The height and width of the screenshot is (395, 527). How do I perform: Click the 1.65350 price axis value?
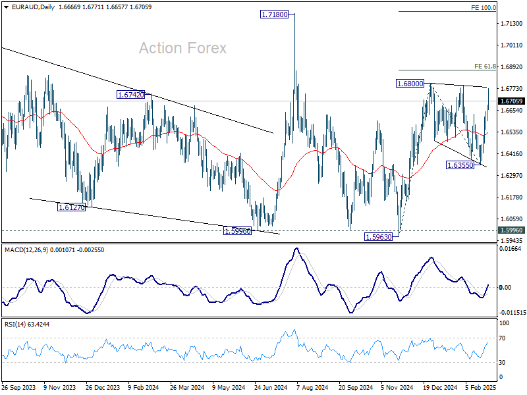point(512,132)
